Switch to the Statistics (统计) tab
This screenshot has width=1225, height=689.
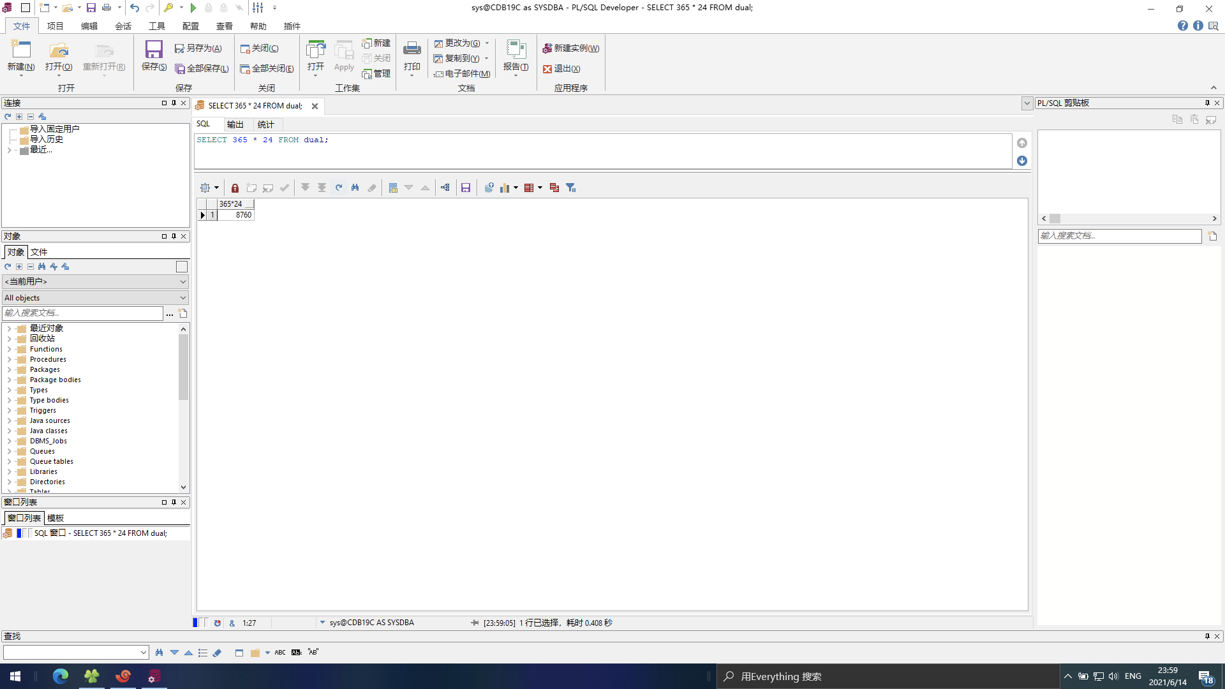point(265,124)
